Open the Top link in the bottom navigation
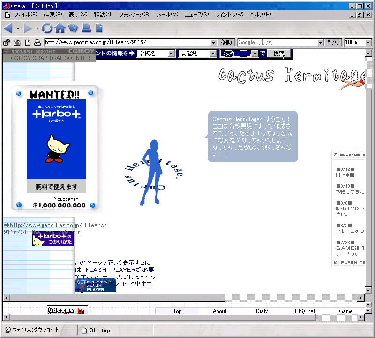This screenshot has height=338, width=375. tap(177, 311)
